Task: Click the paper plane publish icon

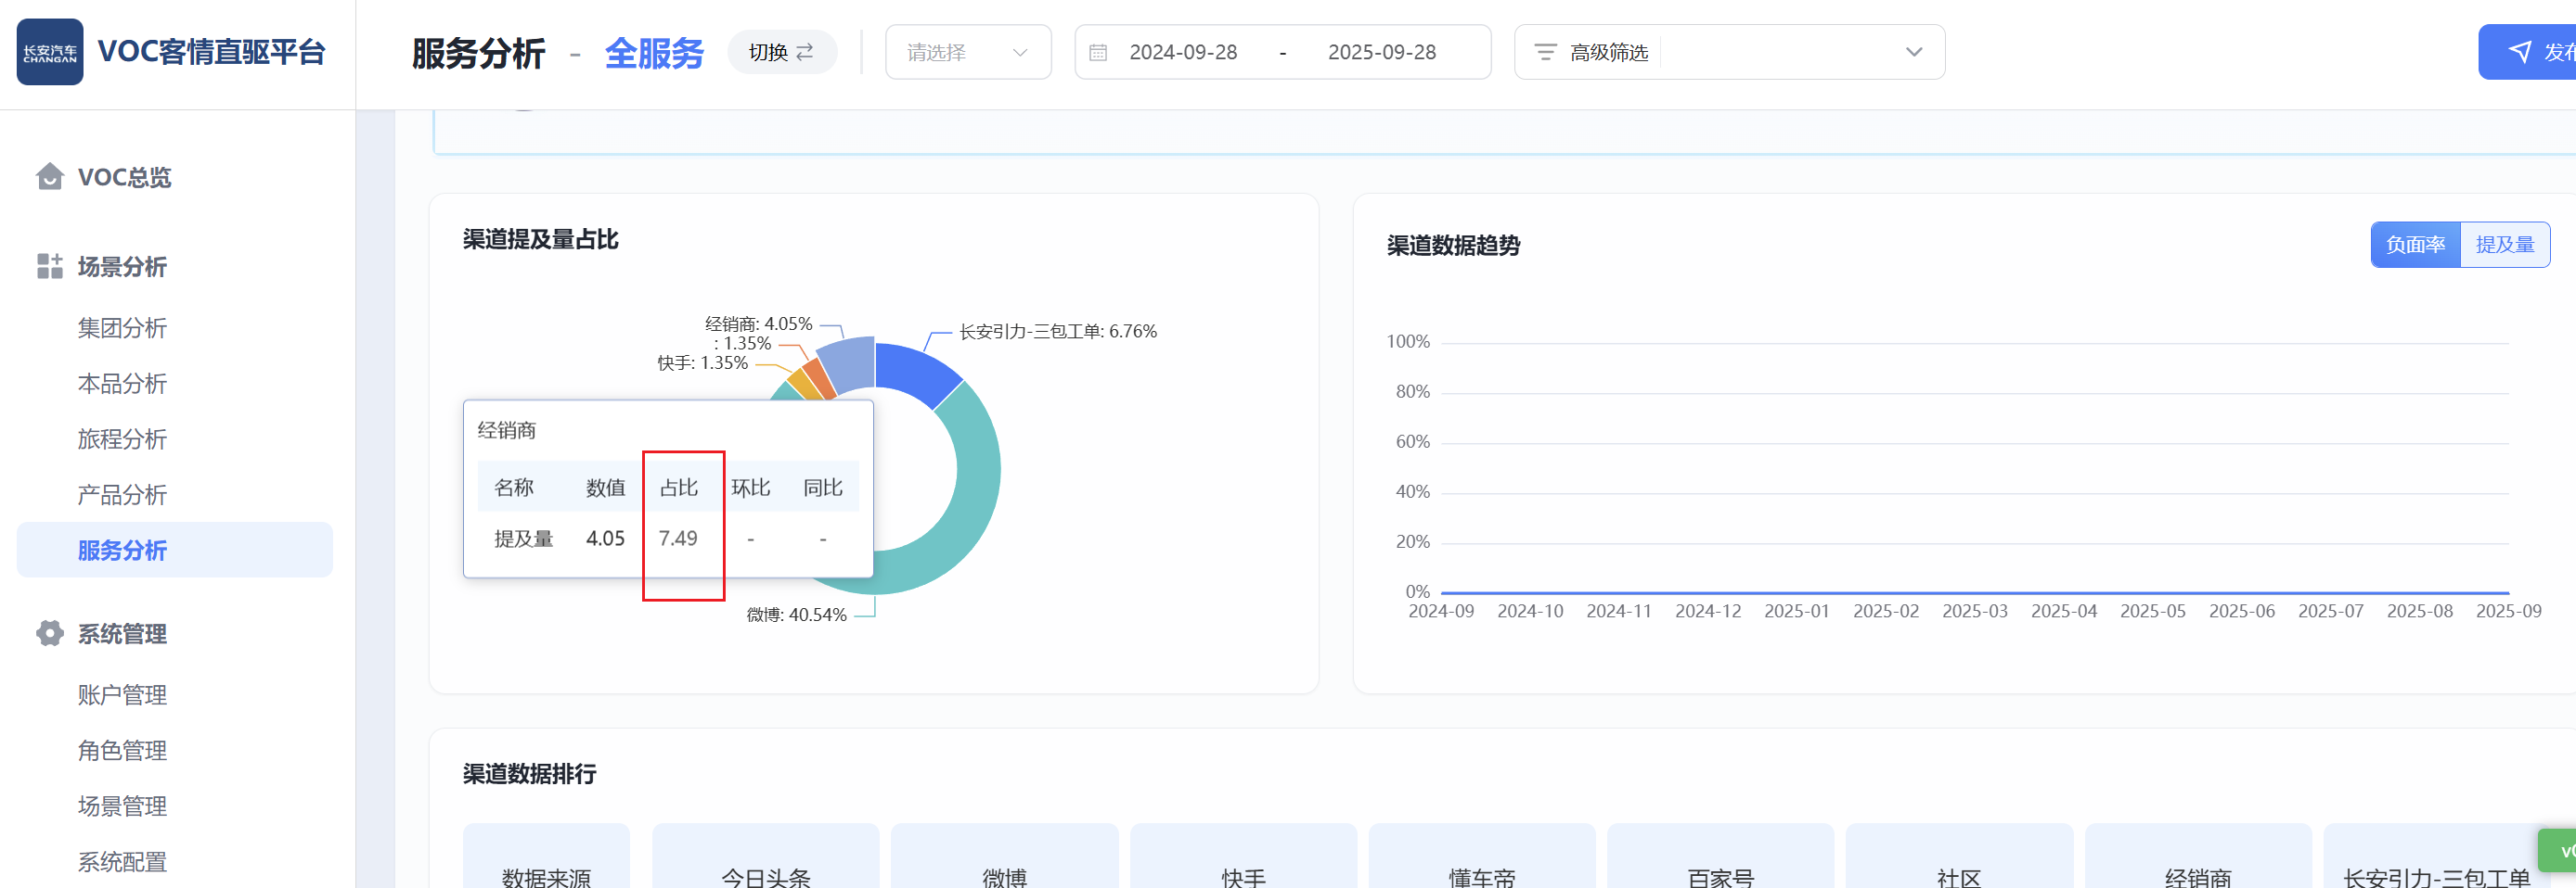Action: coord(2520,52)
